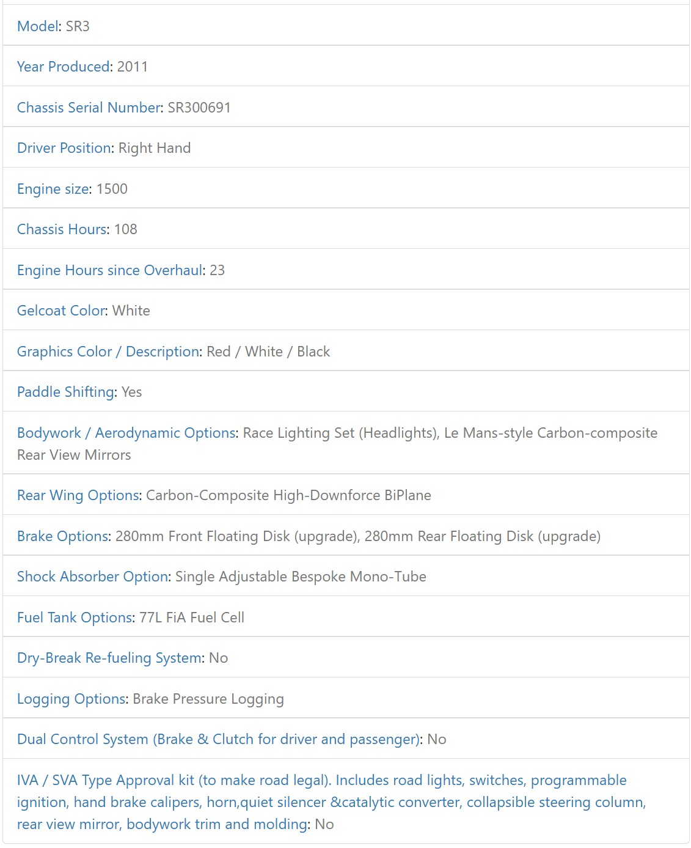
Task: Select the Chassis Hours label
Action: tap(62, 229)
